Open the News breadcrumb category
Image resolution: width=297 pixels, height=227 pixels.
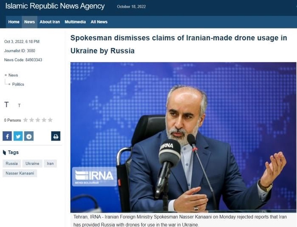tap(13, 75)
